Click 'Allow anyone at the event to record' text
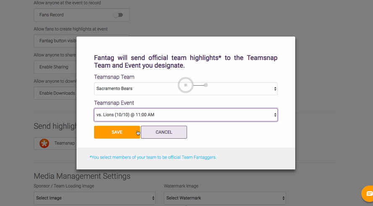 pyautogui.click(x=67, y=3)
